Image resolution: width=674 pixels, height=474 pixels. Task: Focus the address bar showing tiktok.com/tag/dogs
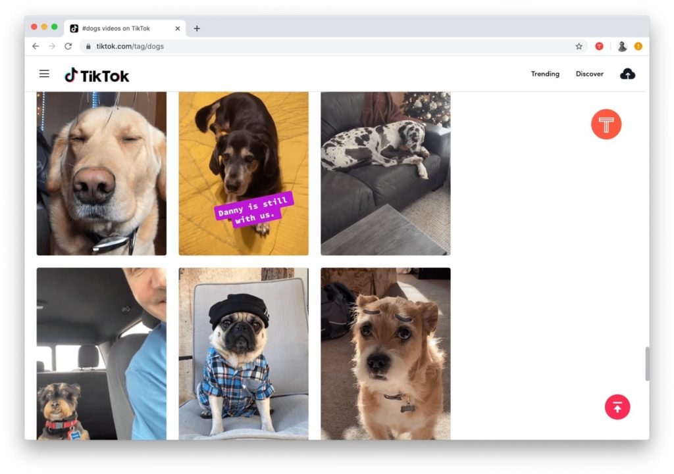333,47
